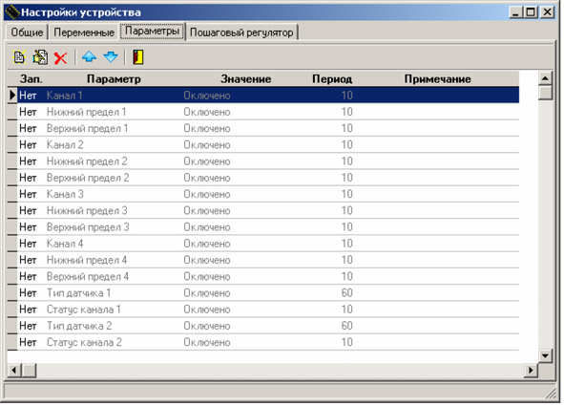The width and height of the screenshot is (564, 406).
Task: Select the Нижний предел 2 parameter
Action: coord(87,161)
